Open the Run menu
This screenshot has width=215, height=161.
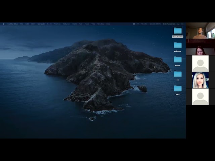pos(81,24)
